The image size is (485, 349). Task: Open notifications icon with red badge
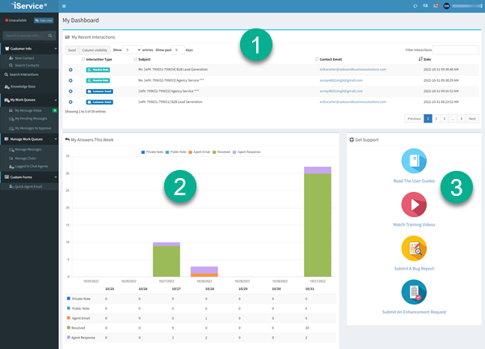coord(436,6)
